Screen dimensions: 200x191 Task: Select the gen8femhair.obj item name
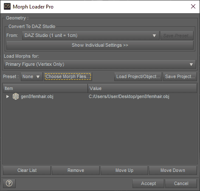click(x=37, y=96)
